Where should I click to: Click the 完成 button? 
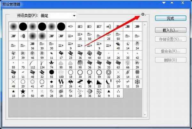[x=170, y=19]
